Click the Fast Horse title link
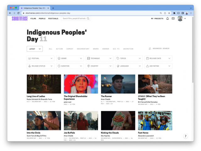 pos(143,133)
